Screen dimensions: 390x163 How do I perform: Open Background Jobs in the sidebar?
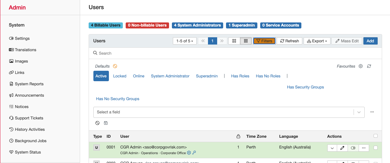(x=28, y=141)
